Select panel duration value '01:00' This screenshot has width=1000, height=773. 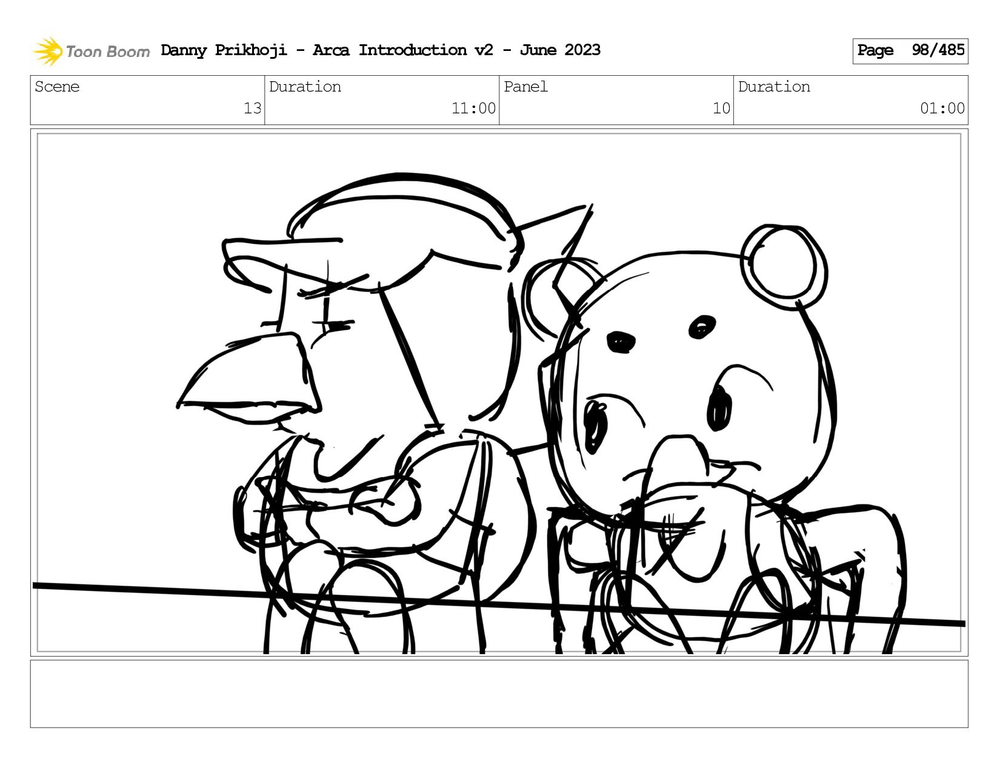pyautogui.click(x=942, y=109)
